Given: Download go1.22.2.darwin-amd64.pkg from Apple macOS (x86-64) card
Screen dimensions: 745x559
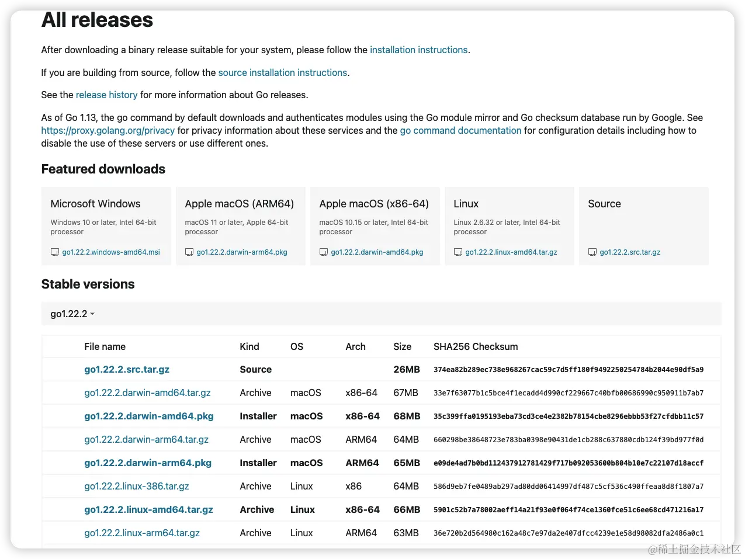Looking at the screenshot, I should [x=377, y=252].
